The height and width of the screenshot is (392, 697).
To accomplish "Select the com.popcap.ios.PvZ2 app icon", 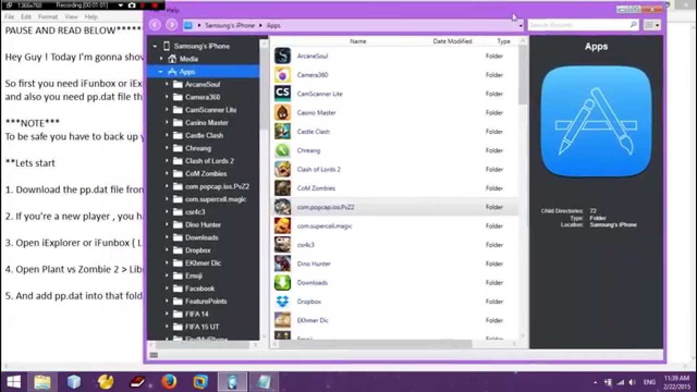I will pos(283,207).
